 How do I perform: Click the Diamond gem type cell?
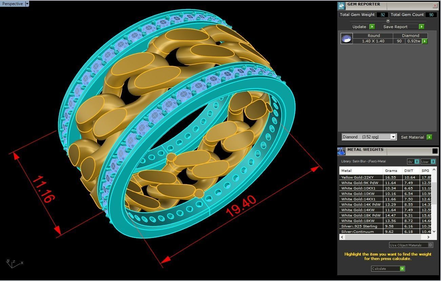[x=410, y=36]
